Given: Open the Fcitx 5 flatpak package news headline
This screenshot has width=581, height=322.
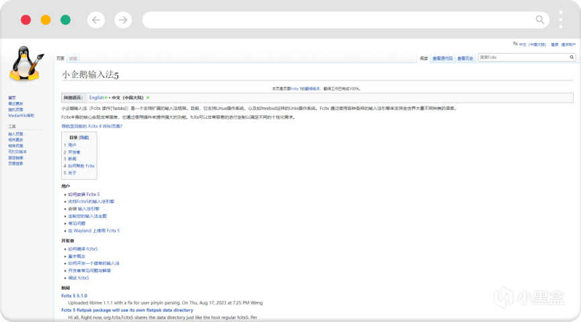Looking at the screenshot, I should click(x=127, y=310).
